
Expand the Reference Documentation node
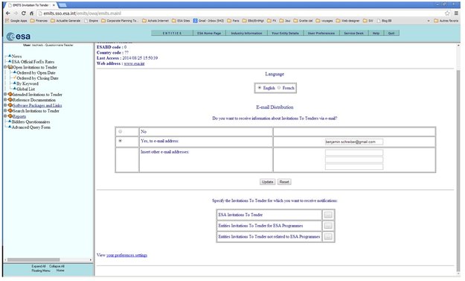click(x=5, y=100)
